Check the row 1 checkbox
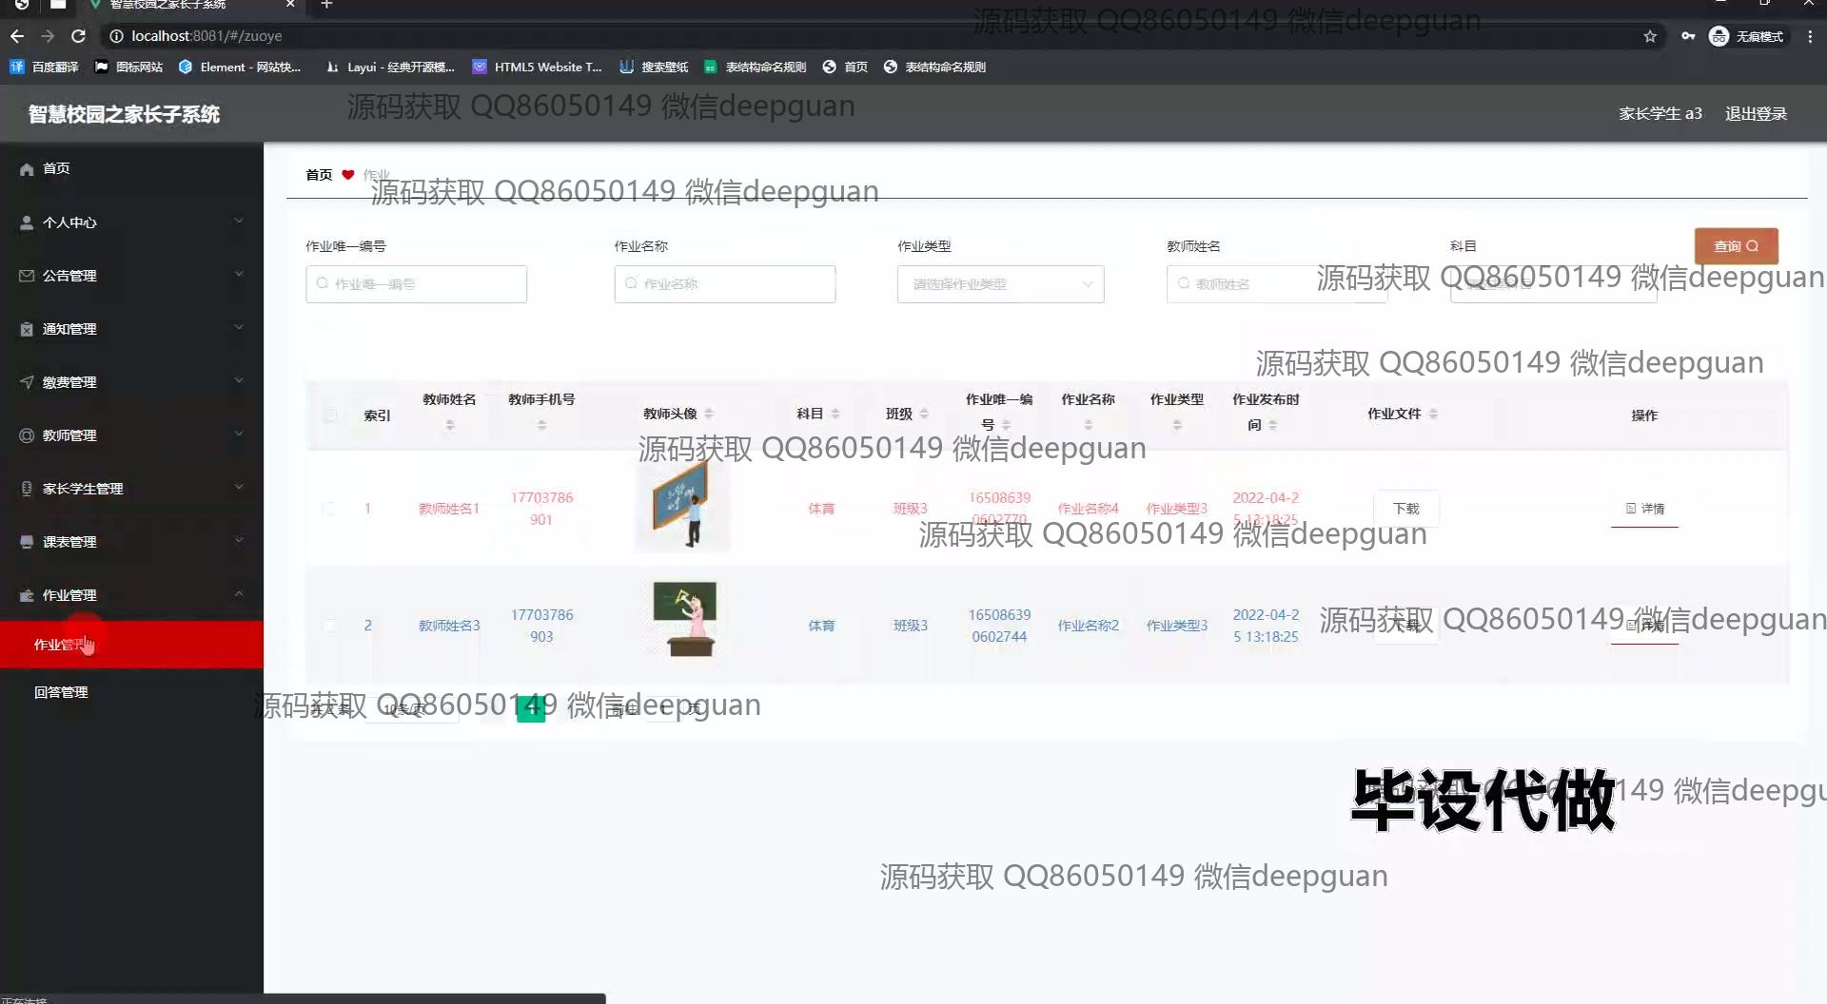The image size is (1827, 1004). pyautogui.click(x=329, y=509)
